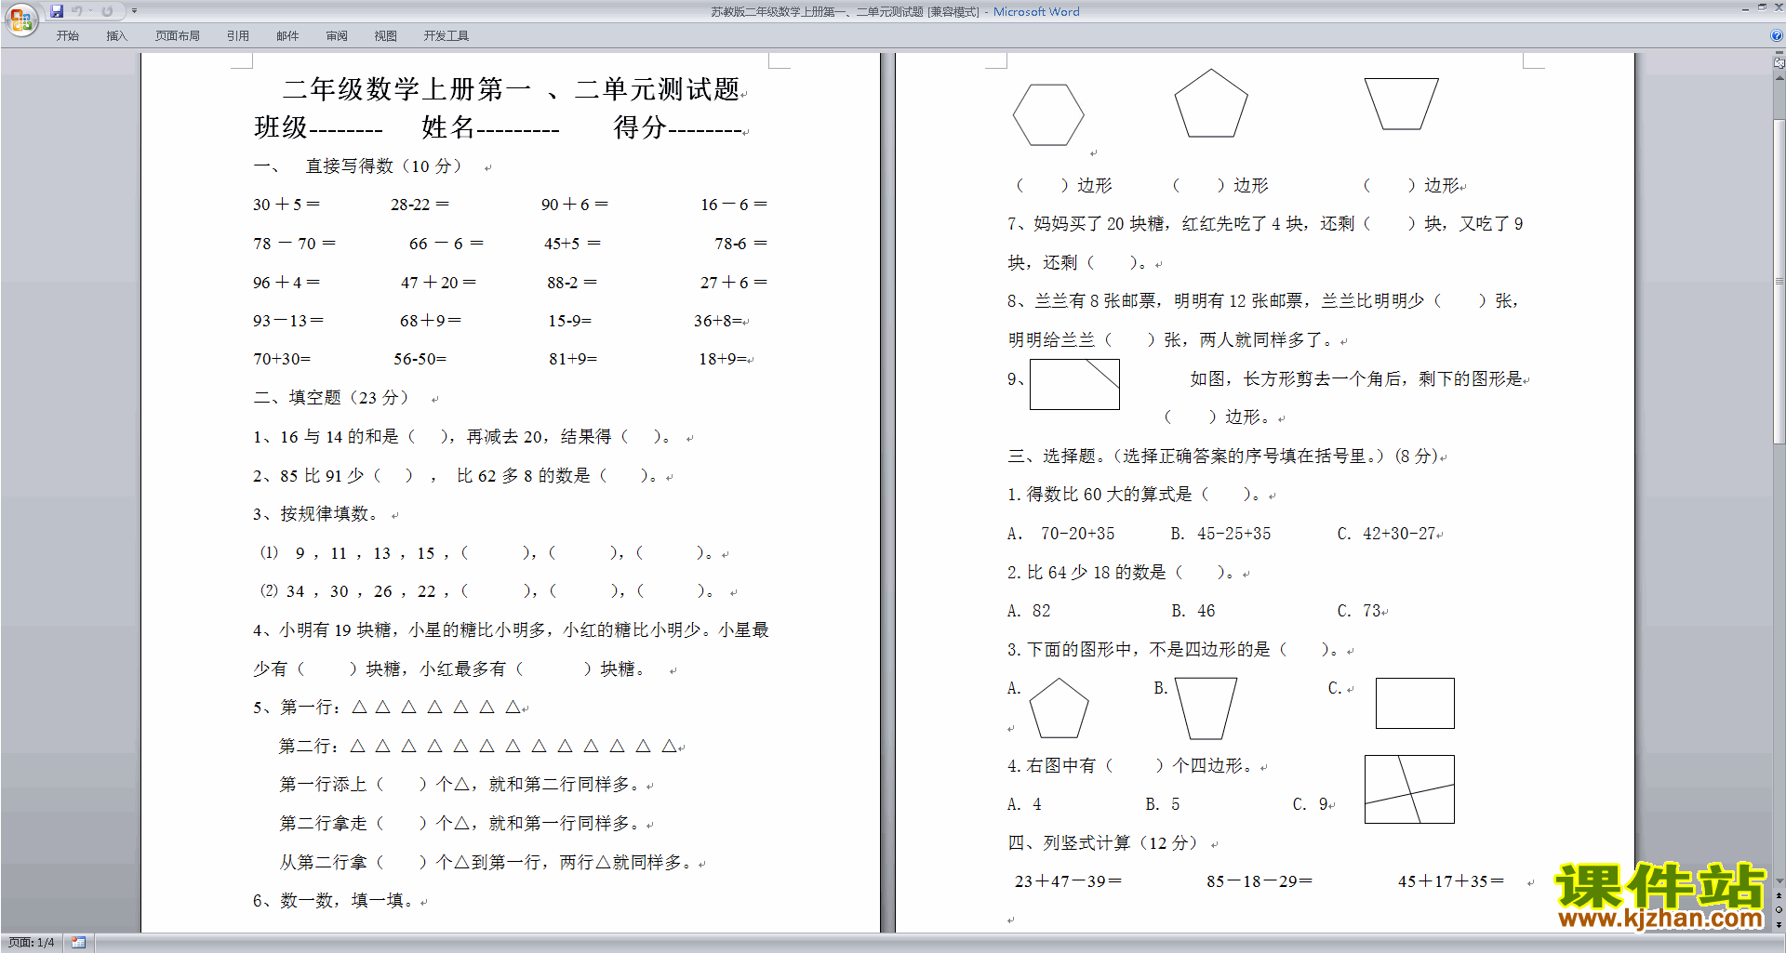
Task: Open Customize Quick Access Toolbar dropdown
Action: point(135,11)
